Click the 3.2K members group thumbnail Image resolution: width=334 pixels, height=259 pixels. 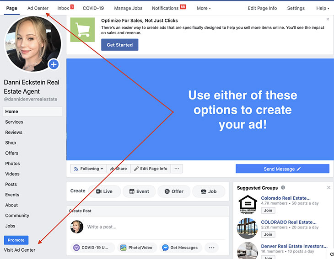coord(248,228)
